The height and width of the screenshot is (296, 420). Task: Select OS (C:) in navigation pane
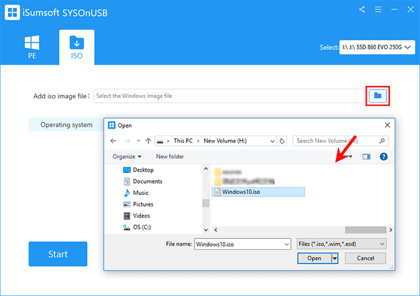coord(137,228)
